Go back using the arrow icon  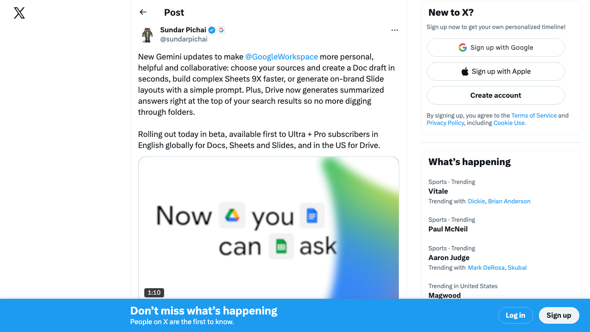(143, 12)
